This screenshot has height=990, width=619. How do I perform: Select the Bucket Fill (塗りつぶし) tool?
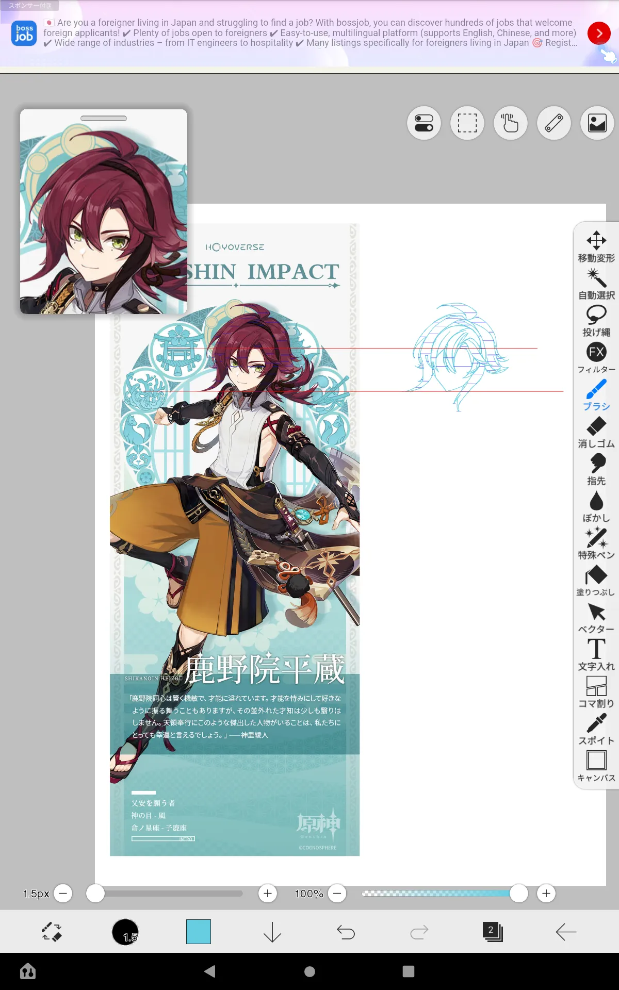(596, 581)
